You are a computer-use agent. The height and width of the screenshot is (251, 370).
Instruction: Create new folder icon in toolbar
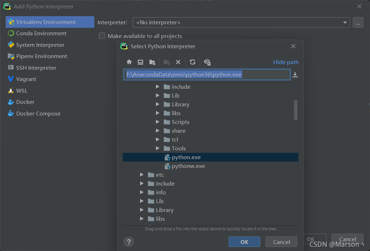(x=167, y=62)
